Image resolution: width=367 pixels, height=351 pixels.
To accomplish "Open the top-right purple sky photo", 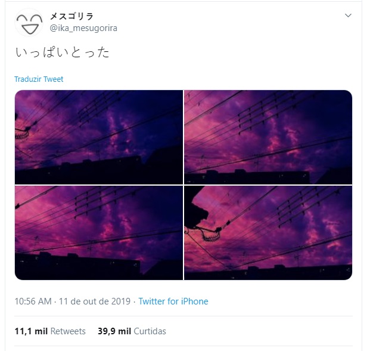I will coord(268,137).
